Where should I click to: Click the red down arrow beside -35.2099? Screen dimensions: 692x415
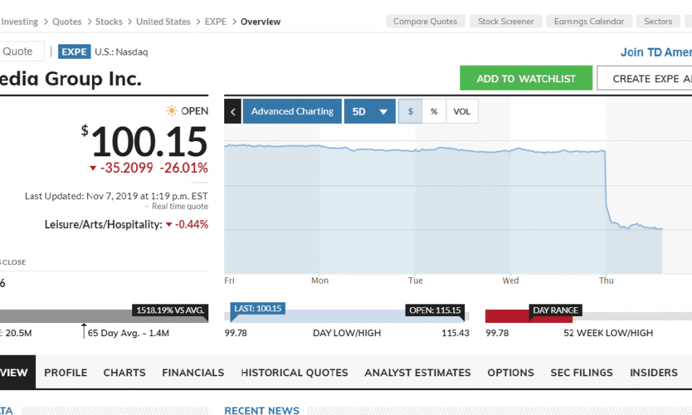93,168
